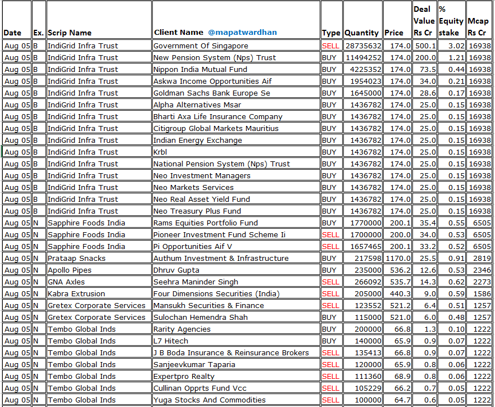Click Pi Opportunities Aif V cell
495x407 pixels.
coord(236,247)
